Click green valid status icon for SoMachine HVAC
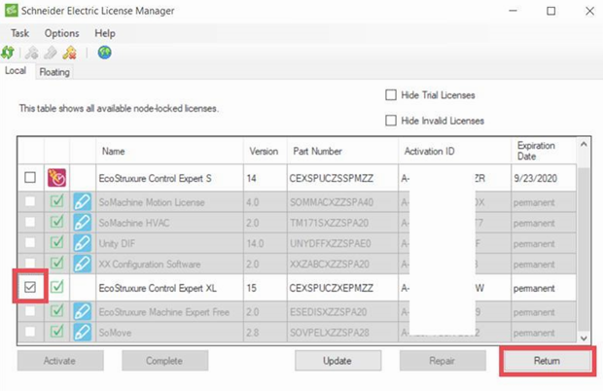The height and width of the screenshot is (391, 603). (x=57, y=222)
